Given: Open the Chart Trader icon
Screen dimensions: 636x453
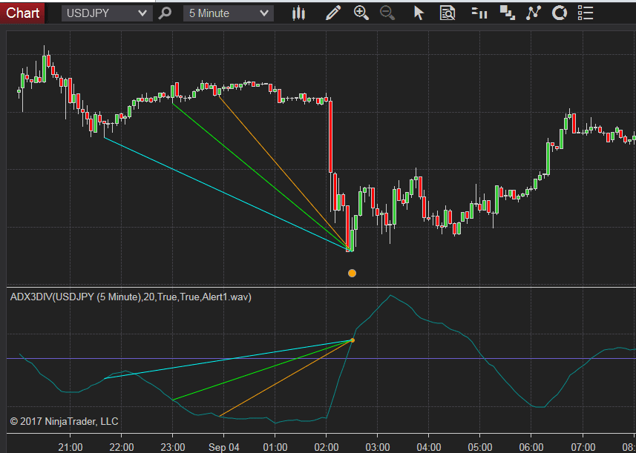Looking at the screenshot, I should coord(479,13).
